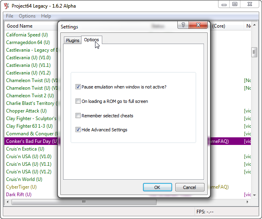This screenshot has height=219, width=262.
Task: Click the vertical scrollbar thumb
Action: 254,52
